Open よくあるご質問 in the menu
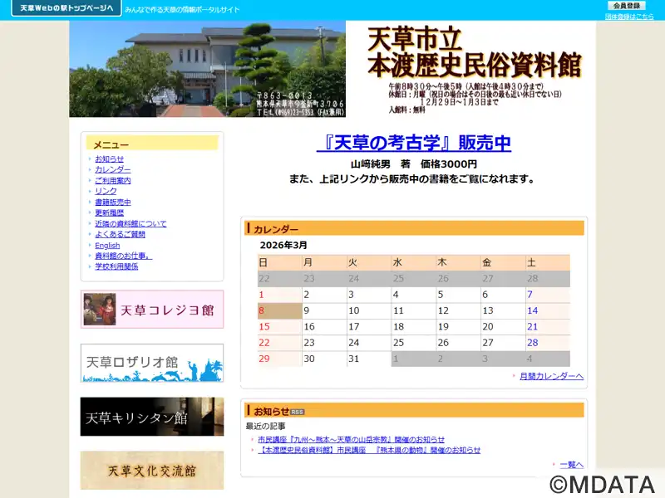Image resolution: width=665 pixels, height=498 pixels. tap(119, 234)
